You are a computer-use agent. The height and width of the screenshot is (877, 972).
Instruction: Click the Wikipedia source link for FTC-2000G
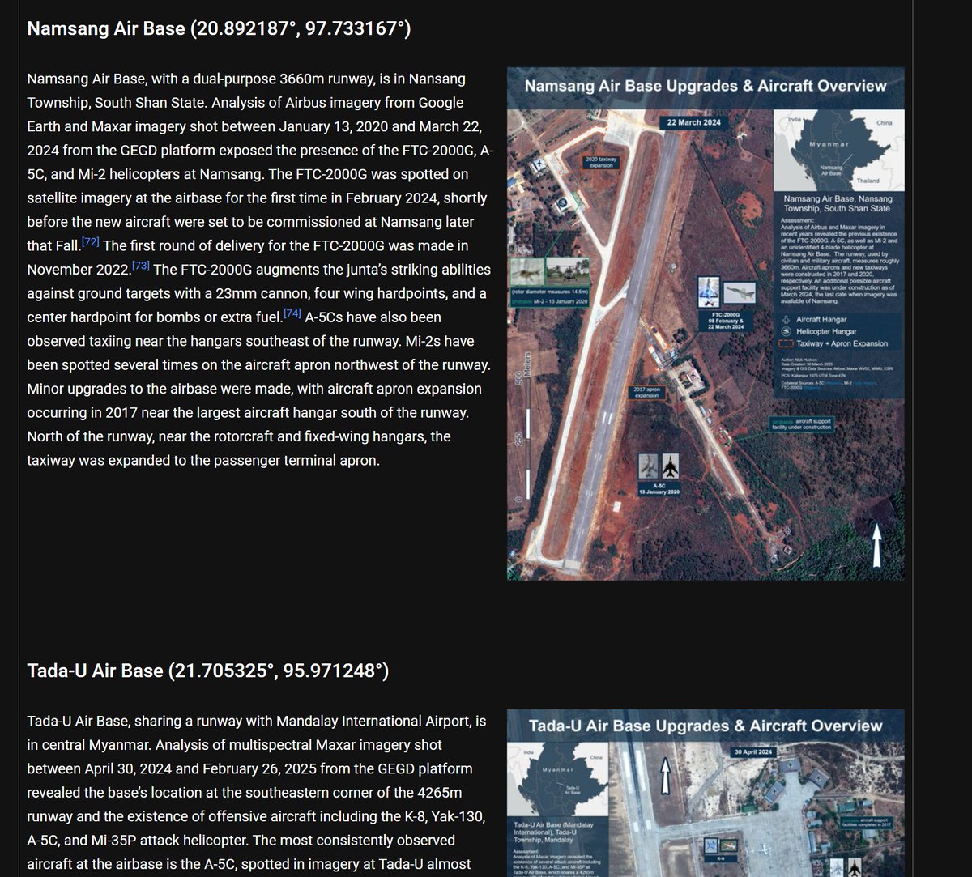(812, 388)
